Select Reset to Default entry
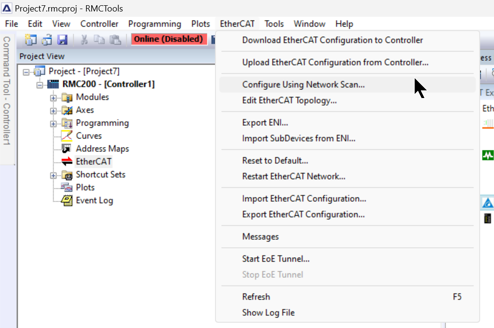Viewport: 494px width, 328px height. 347,161
